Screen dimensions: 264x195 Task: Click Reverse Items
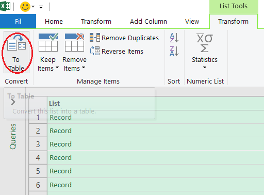(x=117, y=51)
